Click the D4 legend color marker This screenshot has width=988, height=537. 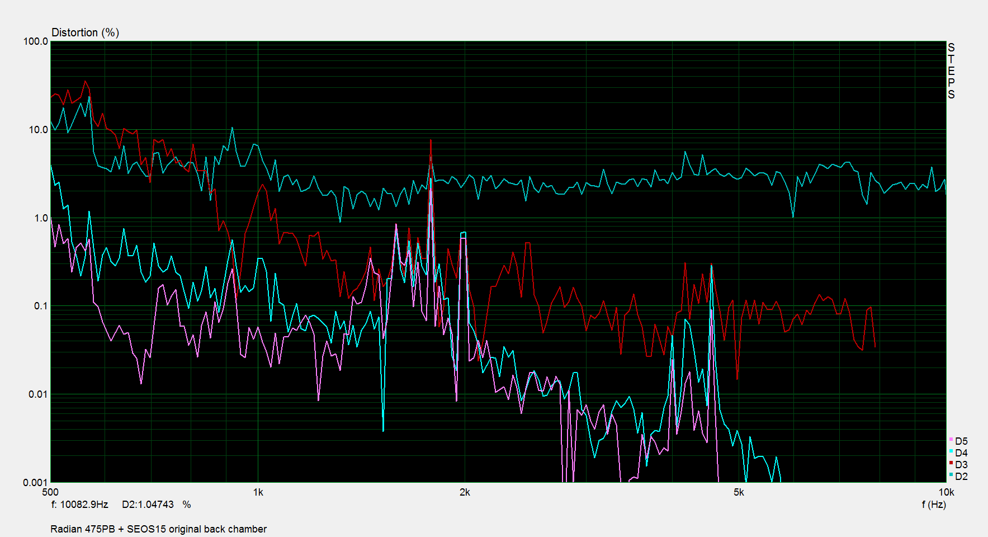point(951,451)
